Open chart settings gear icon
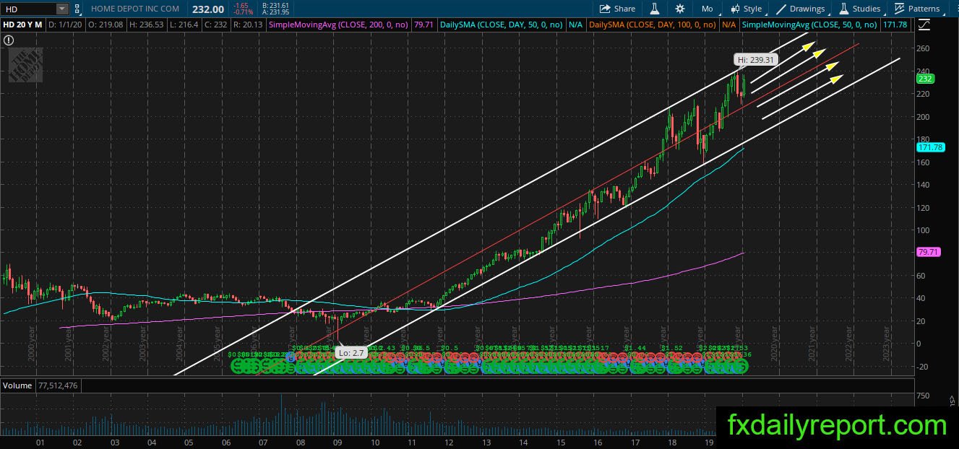 click(x=680, y=9)
